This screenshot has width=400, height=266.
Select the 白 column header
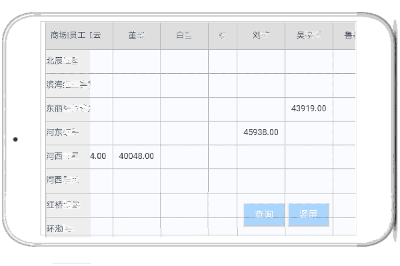184,36
